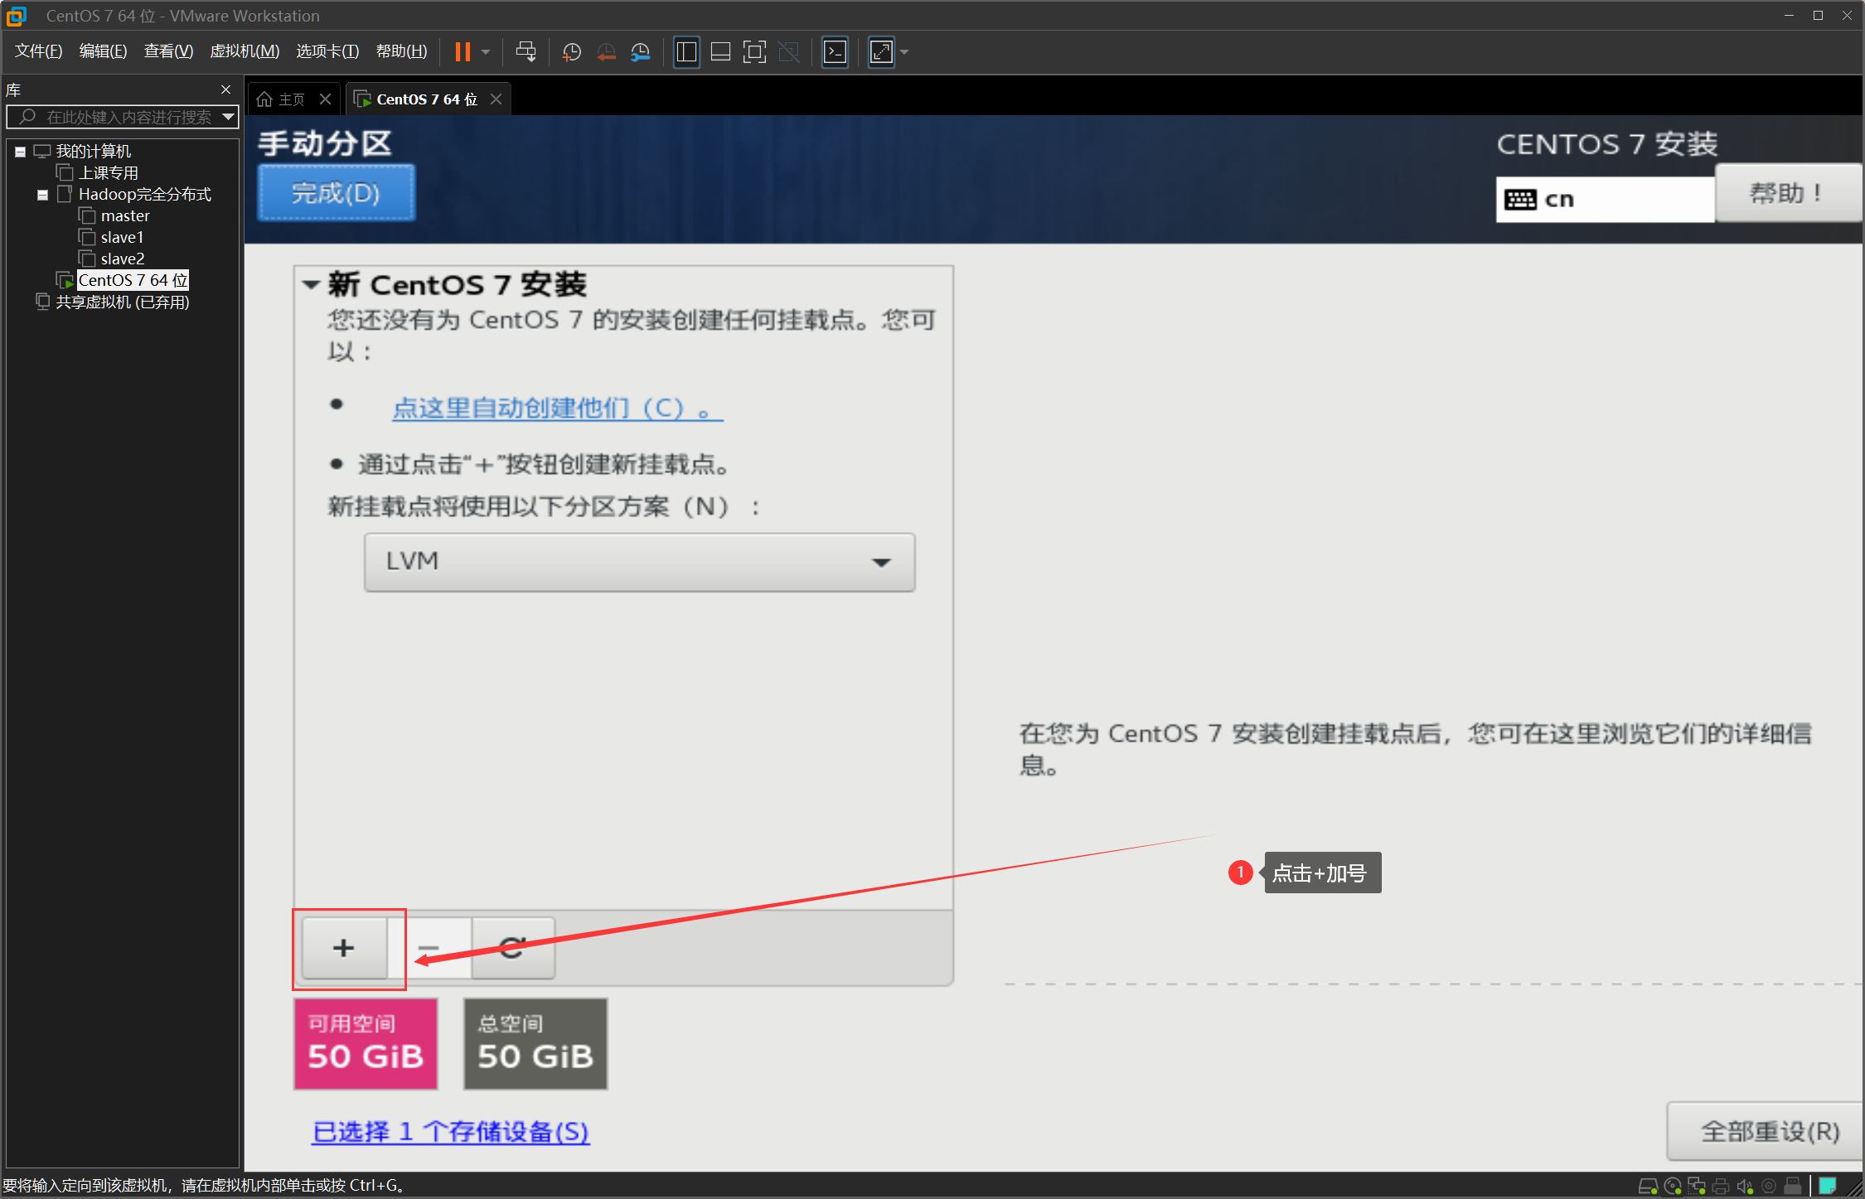Open the 编辑(E) menu

pos(103,51)
